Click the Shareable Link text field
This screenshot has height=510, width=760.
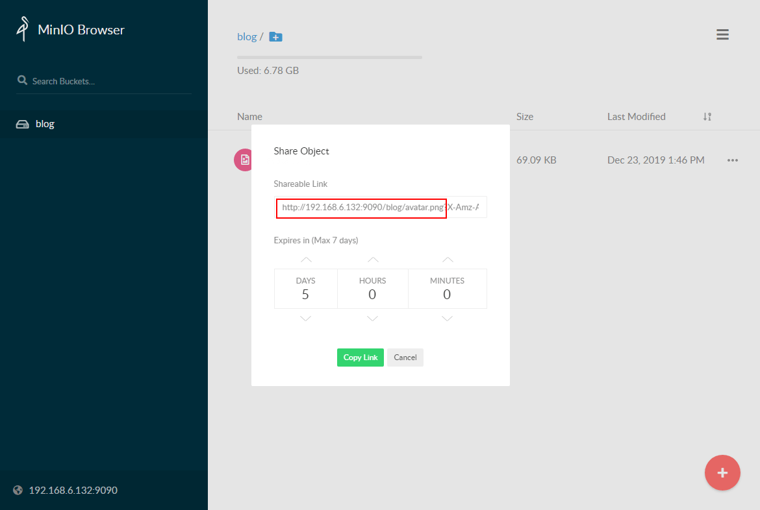click(x=380, y=208)
